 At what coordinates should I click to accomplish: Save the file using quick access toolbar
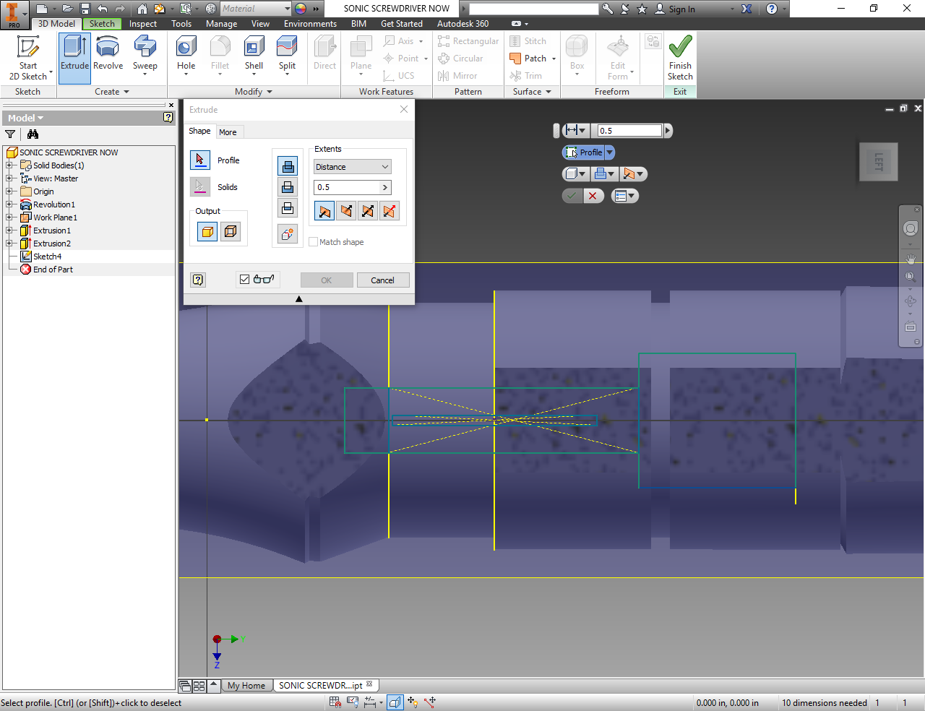85,9
